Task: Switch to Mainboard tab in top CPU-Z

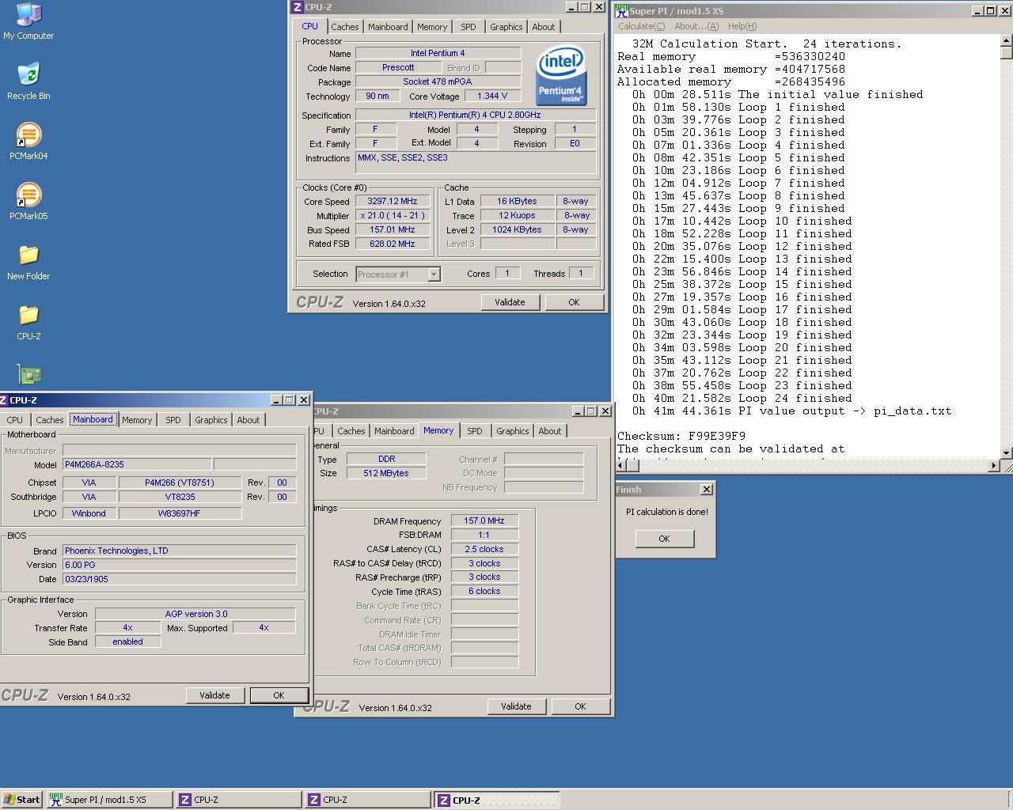Action: [388, 27]
